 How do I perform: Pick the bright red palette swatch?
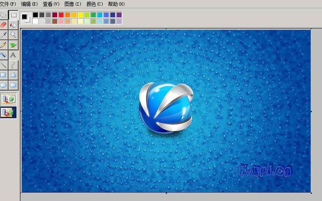tap(61, 15)
